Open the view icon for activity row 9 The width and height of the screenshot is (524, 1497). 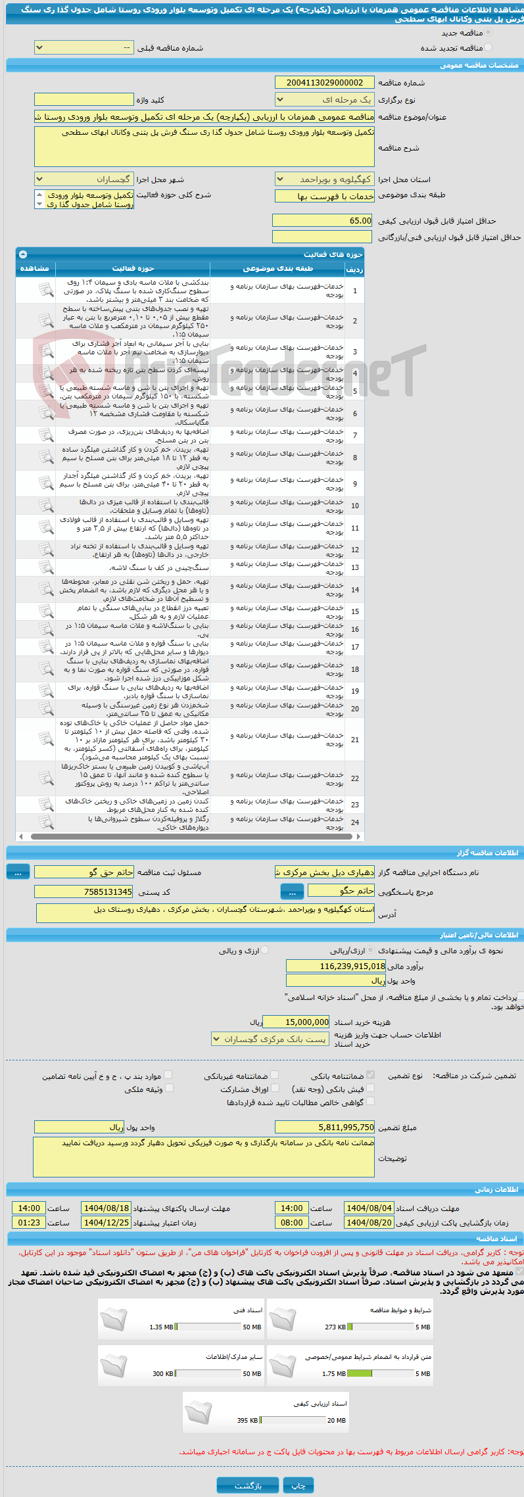(x=45, y=483)
